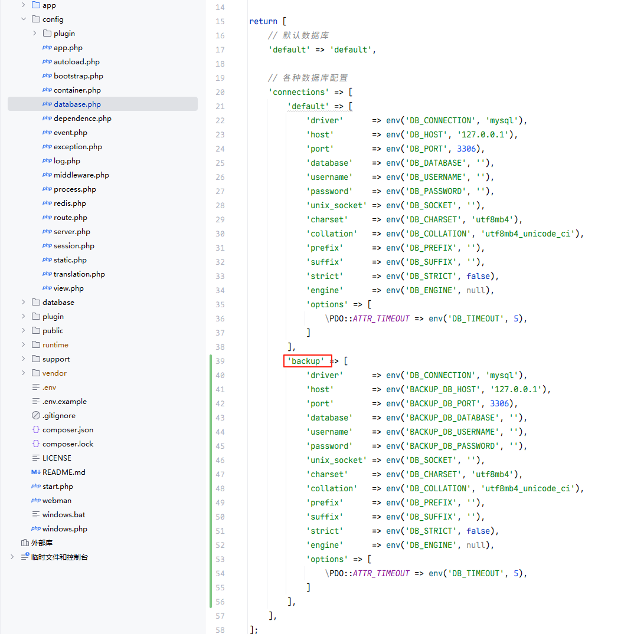Click the PHP icon beside app.php
Screen dimensions: 644x634
(47, 48)
